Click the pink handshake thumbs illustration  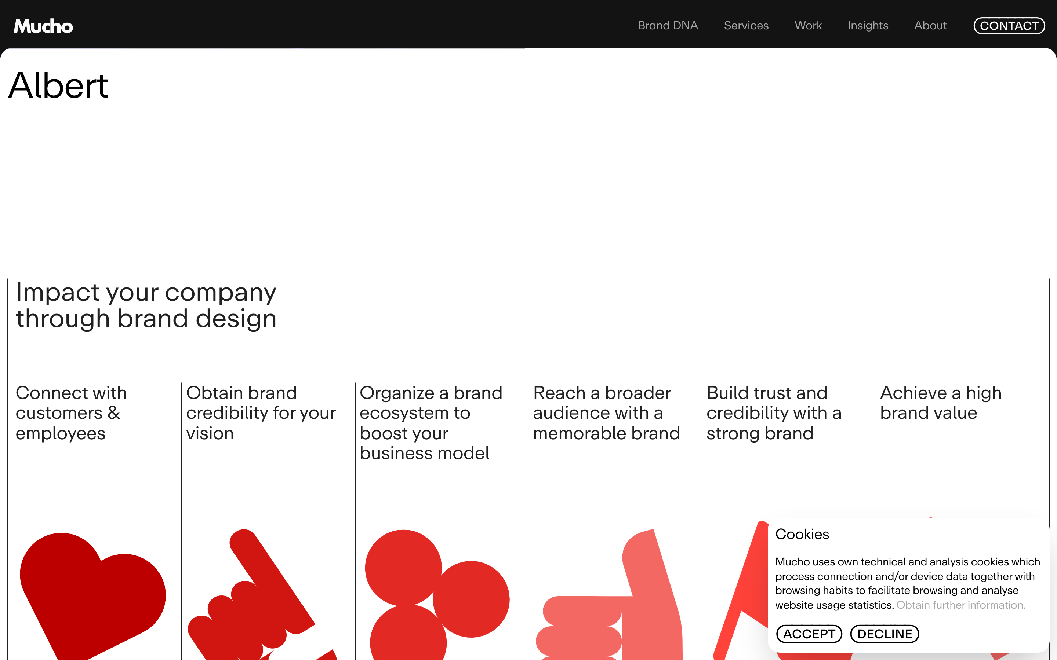(x=609, y=594)
